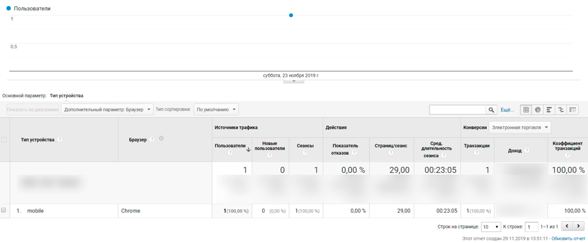Tick the checkbox for the mobile row
Screen dimensions: 588x243
click(4, 210)
